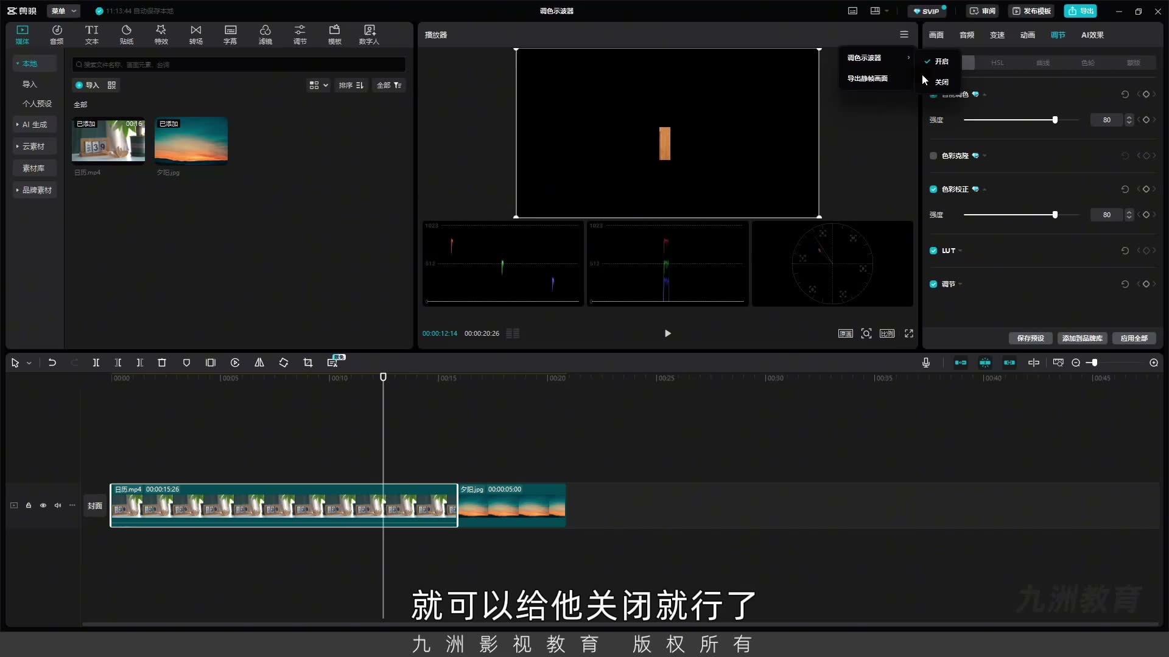
Task: Click the delete trash icon in timeline toolbar
Action: pos(162,363)
